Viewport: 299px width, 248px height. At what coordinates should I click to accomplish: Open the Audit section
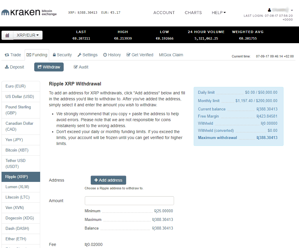pos(81,67)
